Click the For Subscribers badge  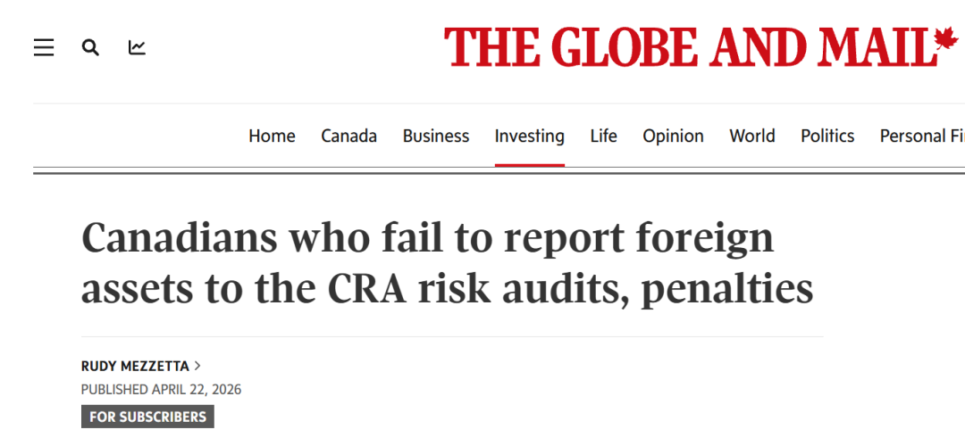pyautogui.click(x=147, y=417)
